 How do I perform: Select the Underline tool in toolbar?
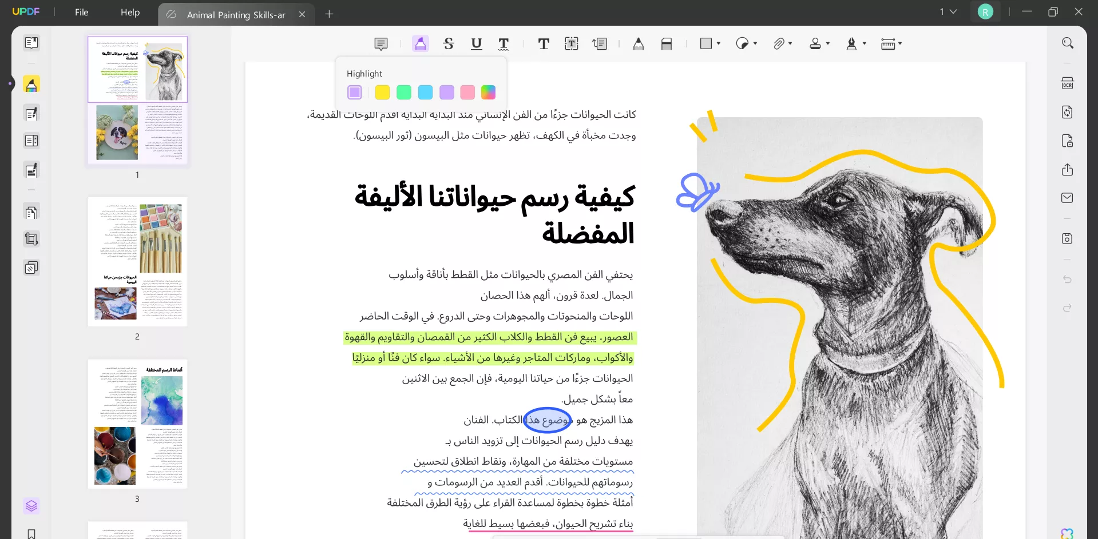(x=476, y=43)
